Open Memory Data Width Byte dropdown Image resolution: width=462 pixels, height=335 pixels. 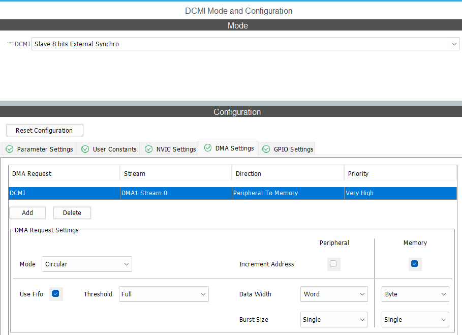pos(415,294)
